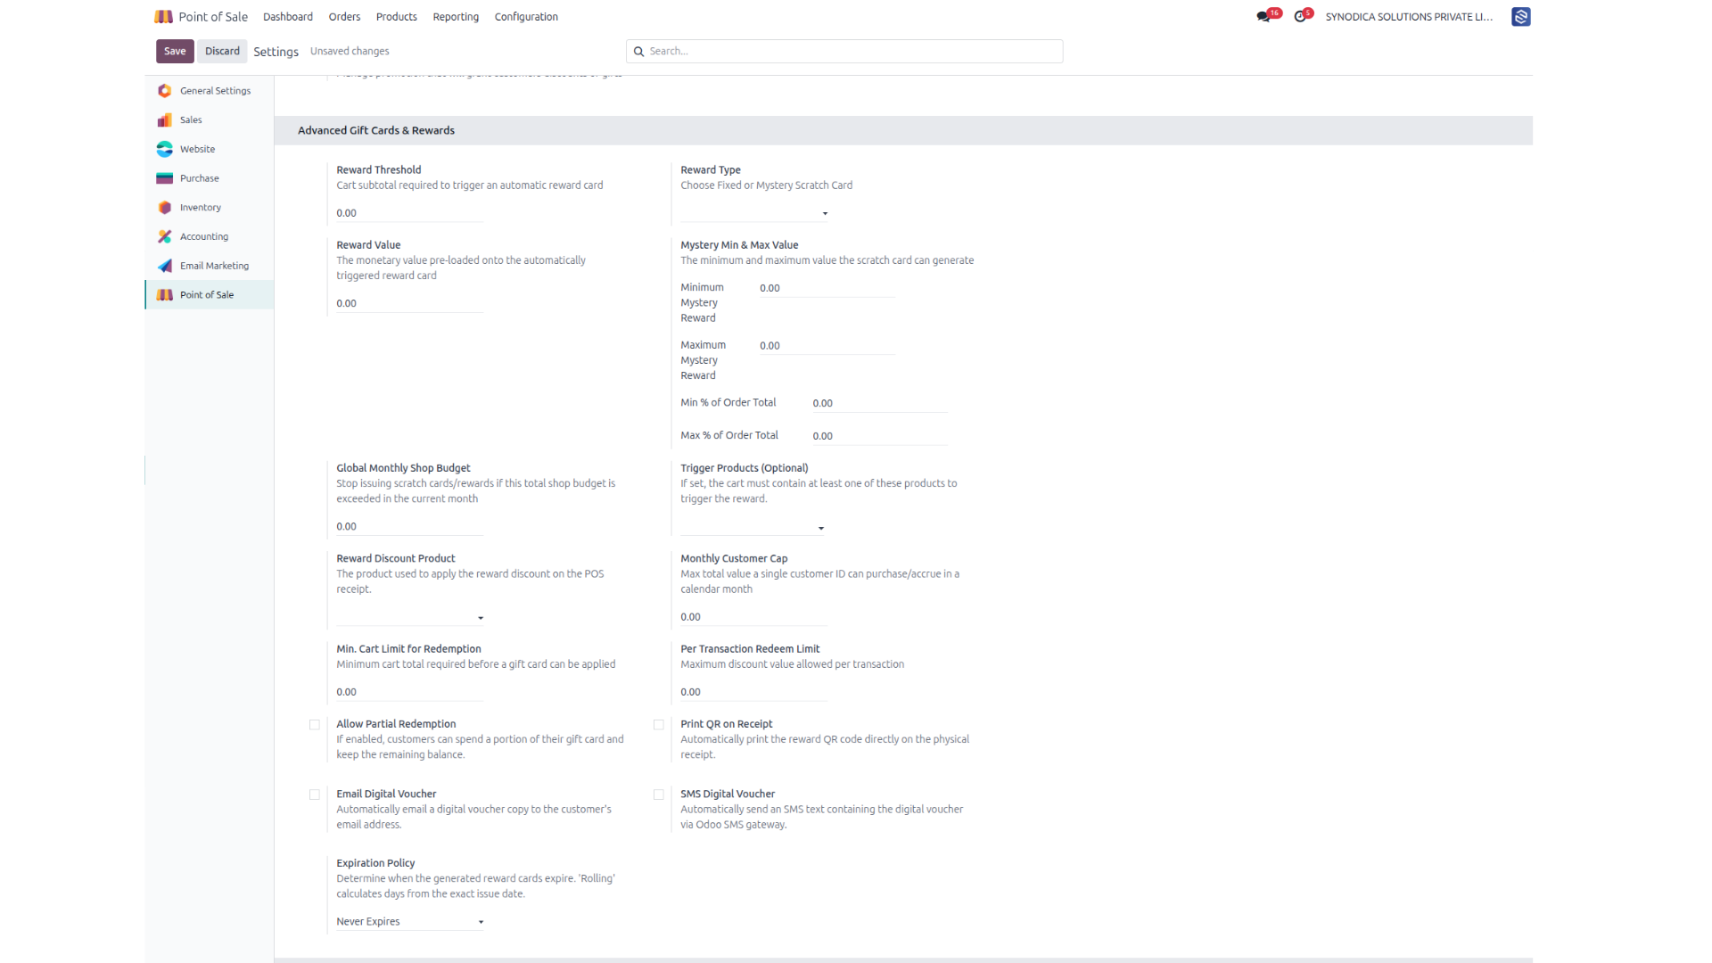Enable Email Digital Voucher checkbox
Viewport: 1712px width, 963px height.
point(314,794)
